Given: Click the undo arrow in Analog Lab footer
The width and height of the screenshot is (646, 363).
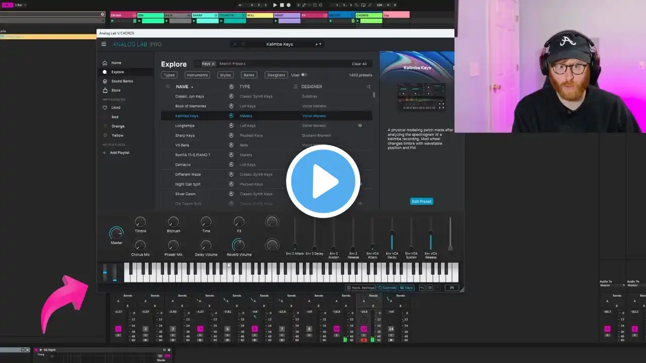Looking at the screenshot, I should click(422, 288).
